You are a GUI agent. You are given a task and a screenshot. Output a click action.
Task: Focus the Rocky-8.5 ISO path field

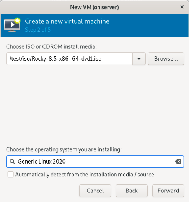click(69, 59)
